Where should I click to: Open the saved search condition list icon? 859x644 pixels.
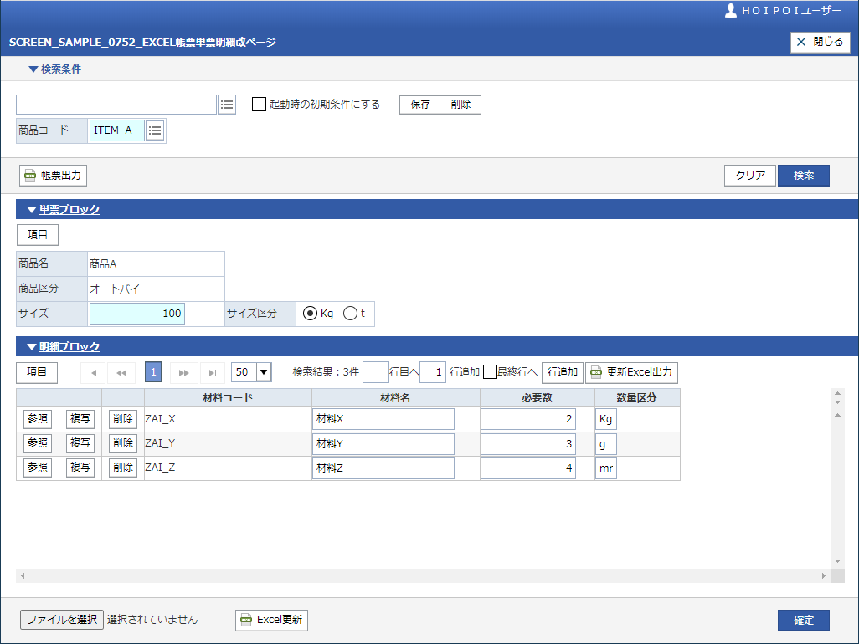click(x=227, y=105)
